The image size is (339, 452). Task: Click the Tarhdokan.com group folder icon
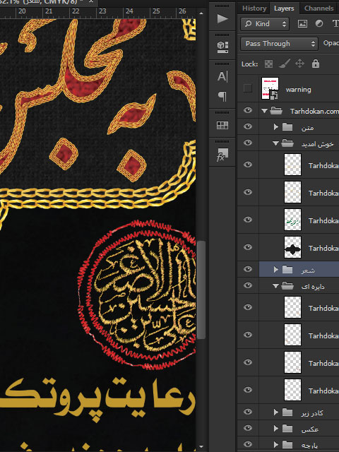(276, 111)
